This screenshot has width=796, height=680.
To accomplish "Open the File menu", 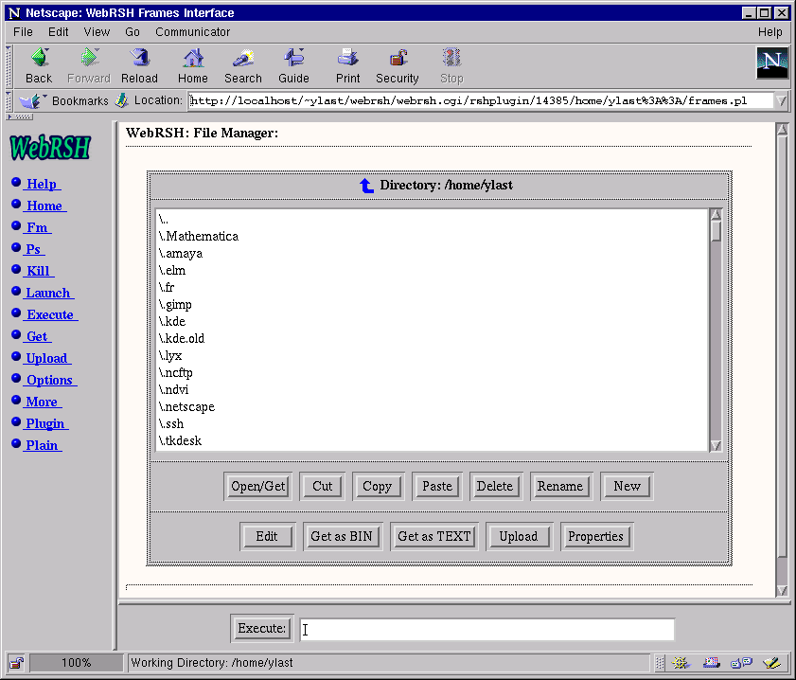I will point(23,32).
